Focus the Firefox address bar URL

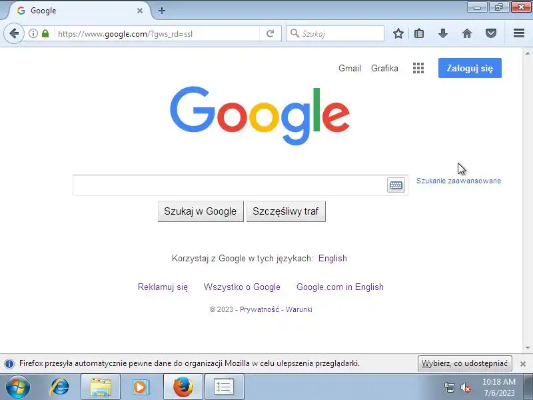[157, 34]
